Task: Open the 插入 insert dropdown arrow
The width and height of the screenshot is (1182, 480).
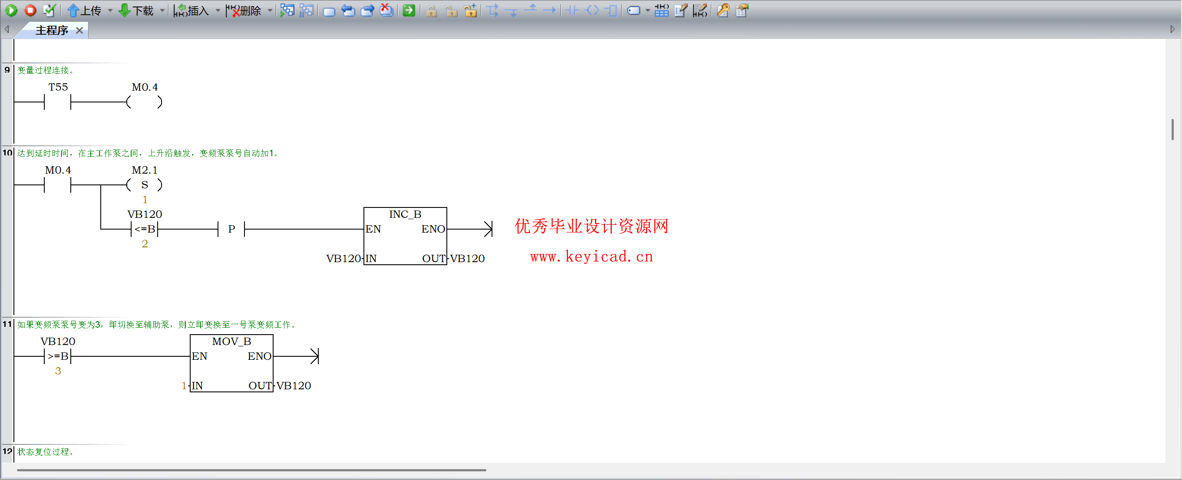Action: tap(218, 10)
